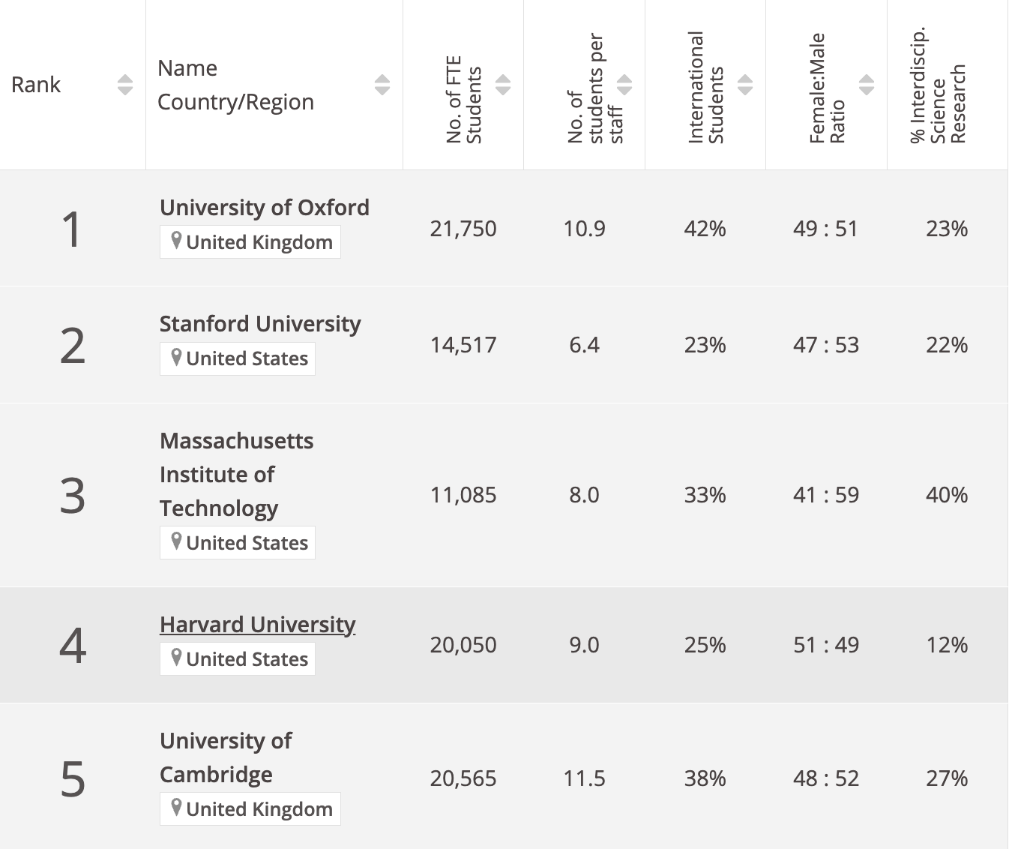
Task: Click sort arrows beside Name Country/Region
Action: [382, 85]
